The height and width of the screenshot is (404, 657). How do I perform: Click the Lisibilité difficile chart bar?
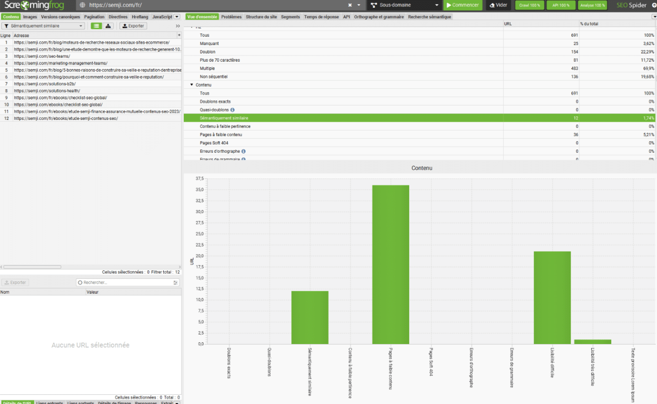[x=552, y=298]
